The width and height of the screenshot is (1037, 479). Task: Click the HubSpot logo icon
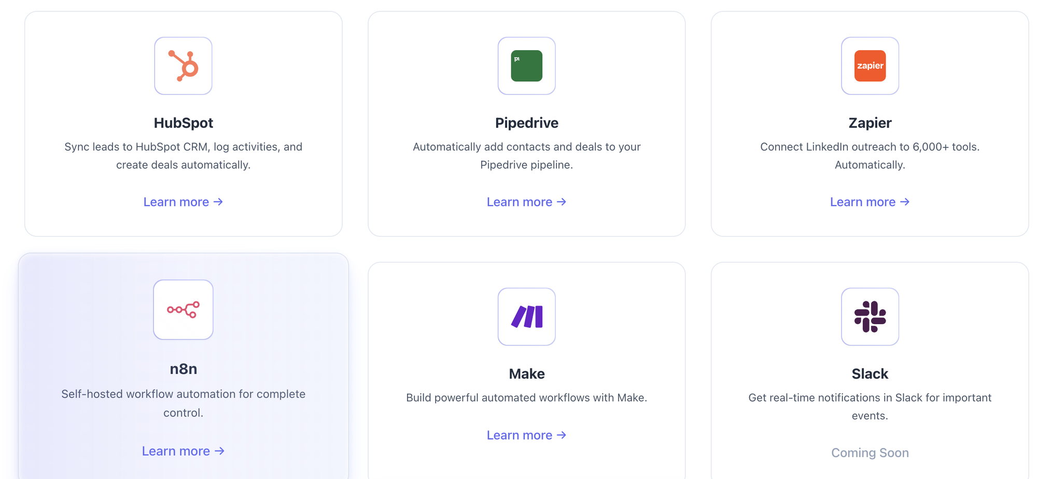183,66
